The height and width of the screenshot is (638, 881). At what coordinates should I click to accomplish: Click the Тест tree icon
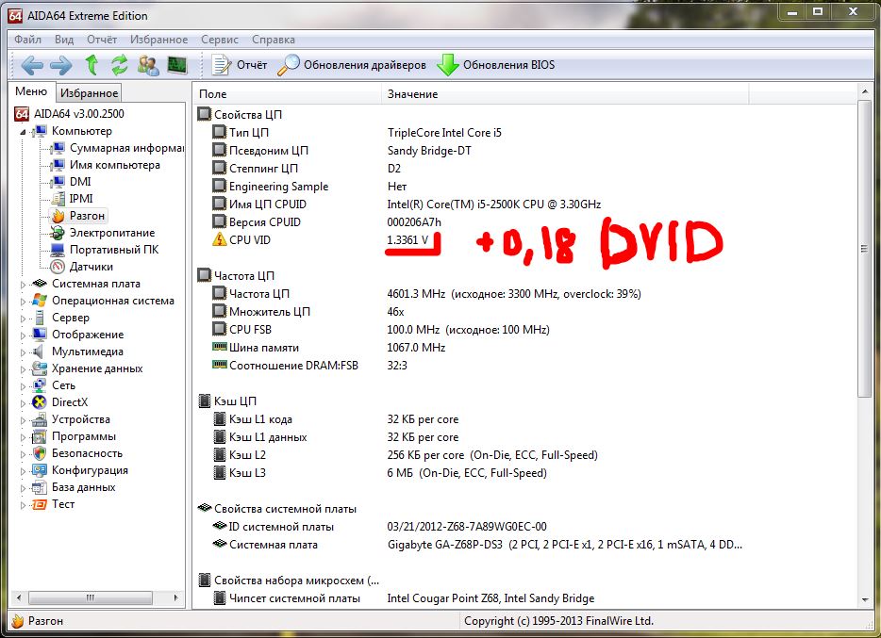pos(40,504)
